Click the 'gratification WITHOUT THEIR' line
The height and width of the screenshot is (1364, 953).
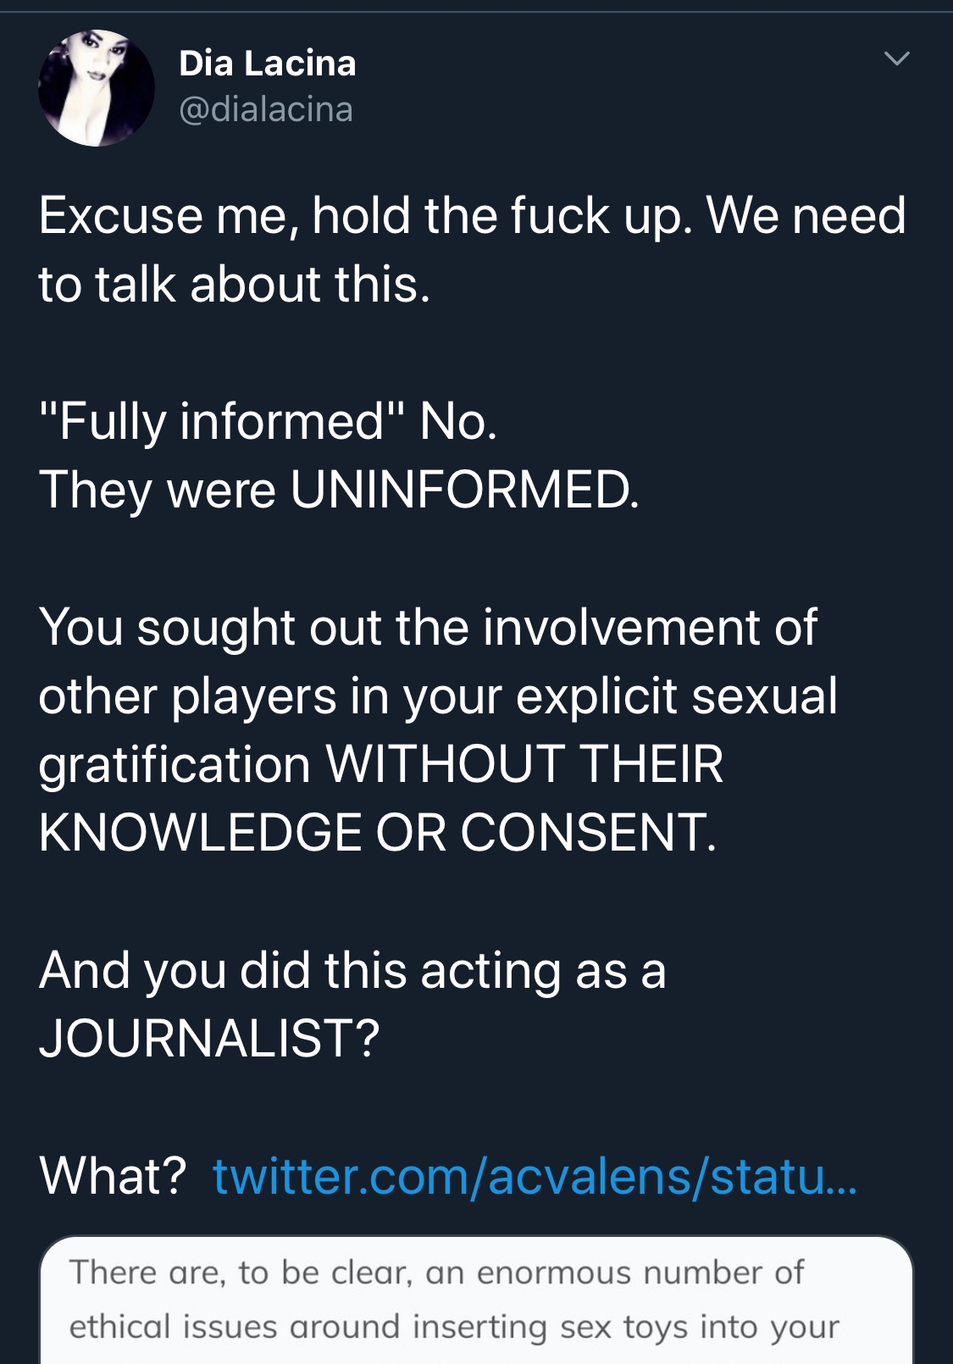[381, 764]
